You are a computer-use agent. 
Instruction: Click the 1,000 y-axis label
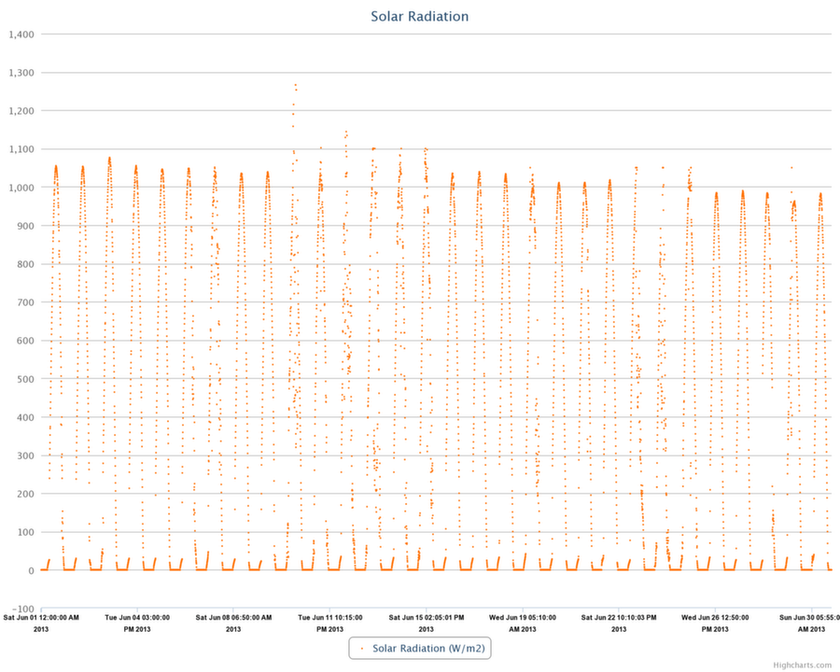(21, 188)
